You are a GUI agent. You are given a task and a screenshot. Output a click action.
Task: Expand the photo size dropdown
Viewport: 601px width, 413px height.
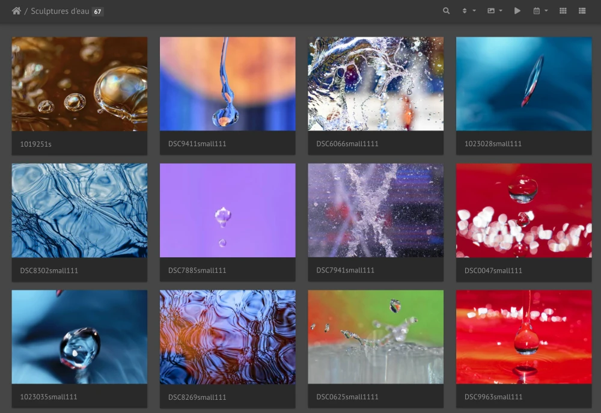pyautogui.click(x=494, y=11)
